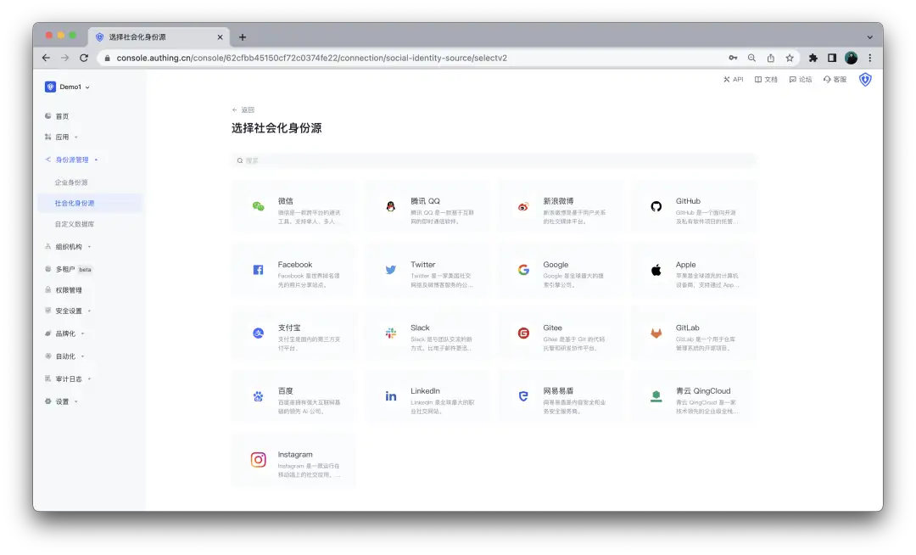The width and height of the screenshot is (916, 555).
Task: Open the 文档 docs link in header
Action: click(x=766, y=80)
